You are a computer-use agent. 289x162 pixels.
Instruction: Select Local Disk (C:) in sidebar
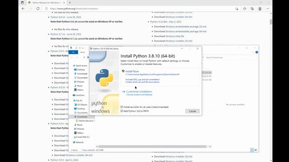[x=82, y=137]
